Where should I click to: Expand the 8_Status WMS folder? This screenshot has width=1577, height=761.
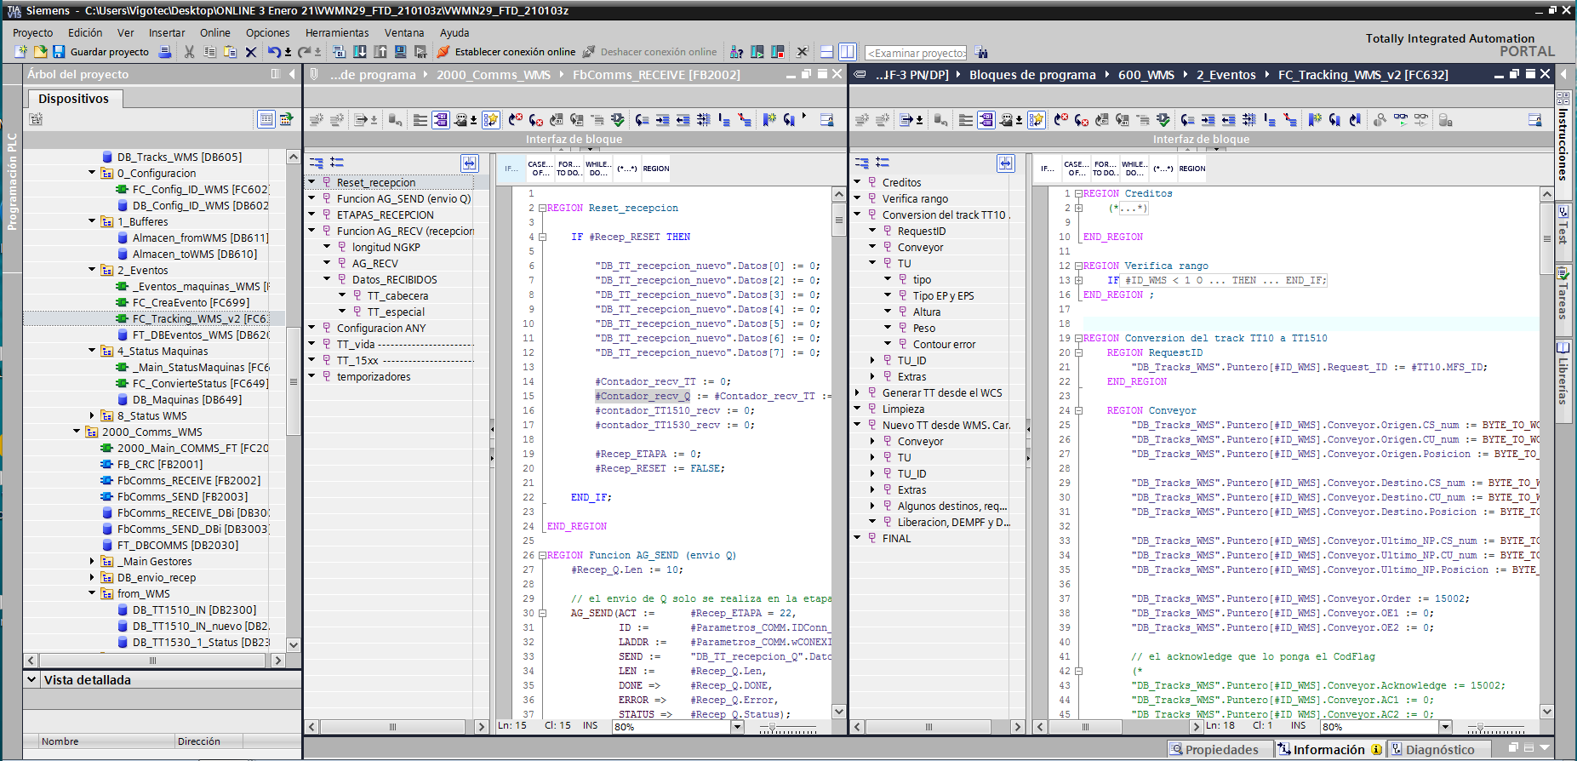coord(93,416)
